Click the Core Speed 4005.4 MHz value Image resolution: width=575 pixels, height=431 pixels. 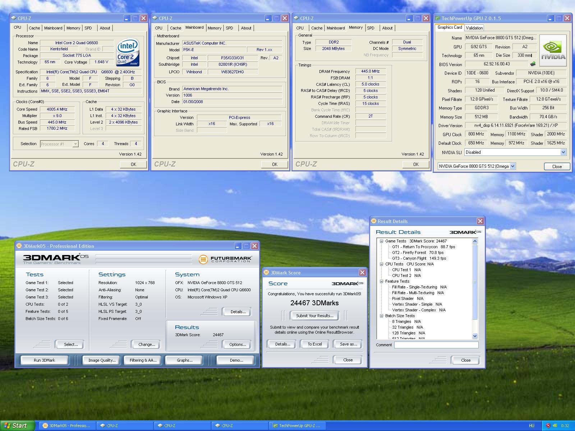pyautogui.click(x=57, y=109)
